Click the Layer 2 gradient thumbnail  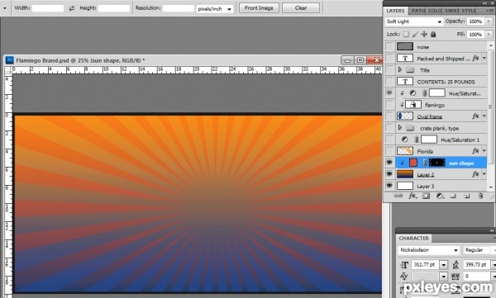point(405,174)
